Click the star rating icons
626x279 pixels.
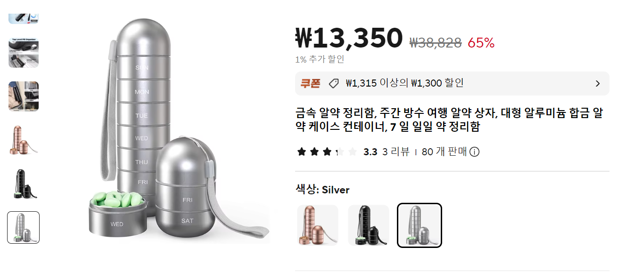[327, 152]
